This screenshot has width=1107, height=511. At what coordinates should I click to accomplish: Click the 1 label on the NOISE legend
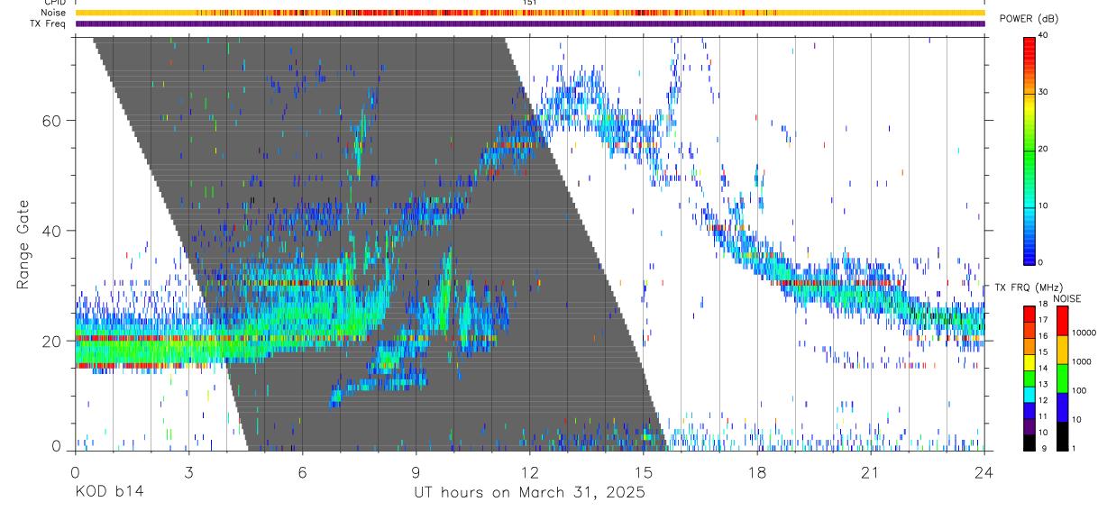pyautogui.click(x=1073, y=449)
